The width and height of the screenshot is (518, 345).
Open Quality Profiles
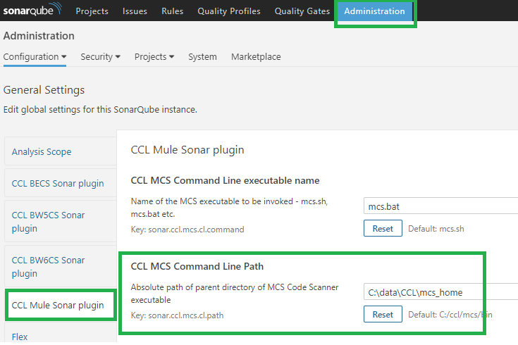pyautogui.click(x=229, y=11)
